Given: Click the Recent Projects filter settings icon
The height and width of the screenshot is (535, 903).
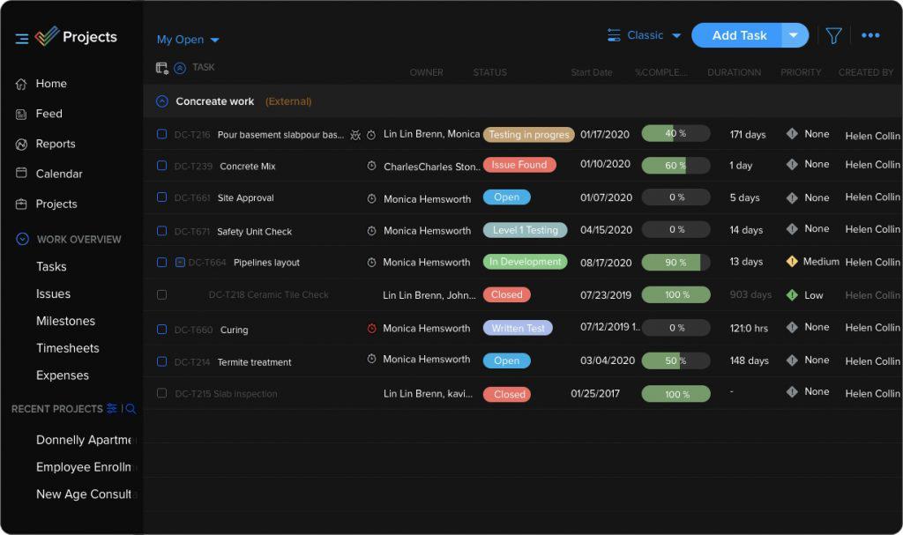Looking at the screenshot, I should 112,409.
